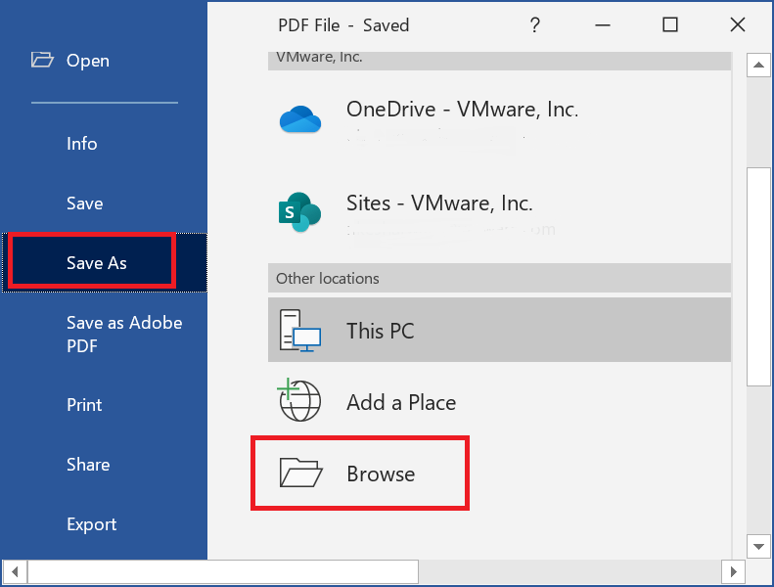The image size is (774, 587).
Task: Click the Open folder icon in sidebar
Action: [42, 60]
